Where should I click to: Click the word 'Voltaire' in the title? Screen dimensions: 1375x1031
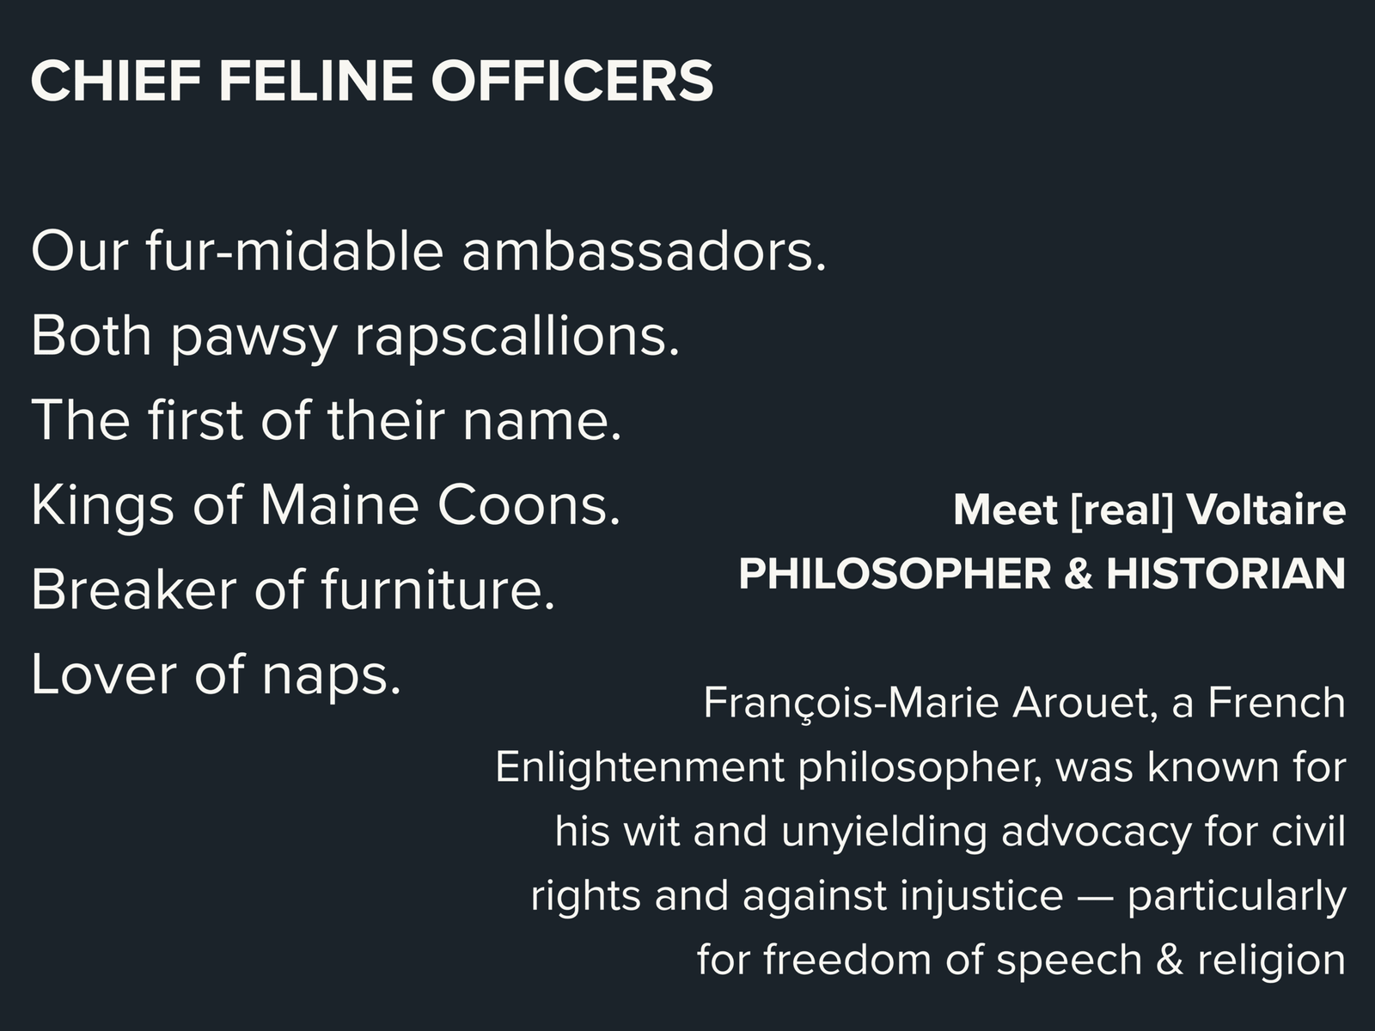click(1265, 509)
